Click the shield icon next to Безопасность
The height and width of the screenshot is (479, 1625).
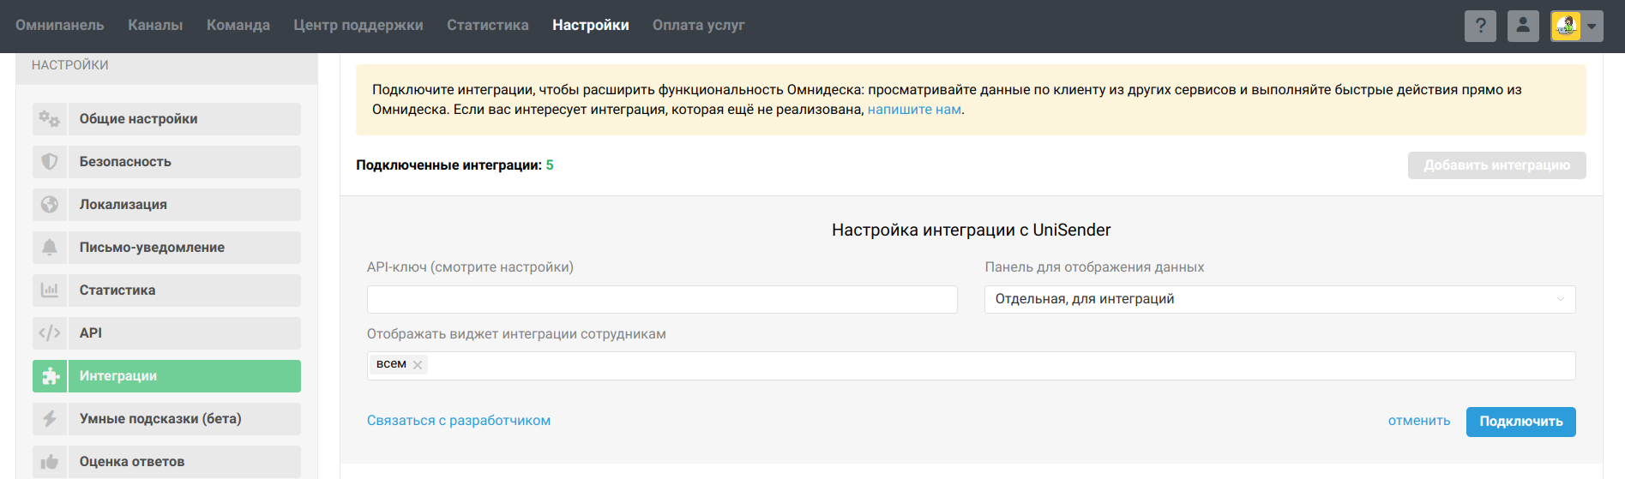point(50,162)
